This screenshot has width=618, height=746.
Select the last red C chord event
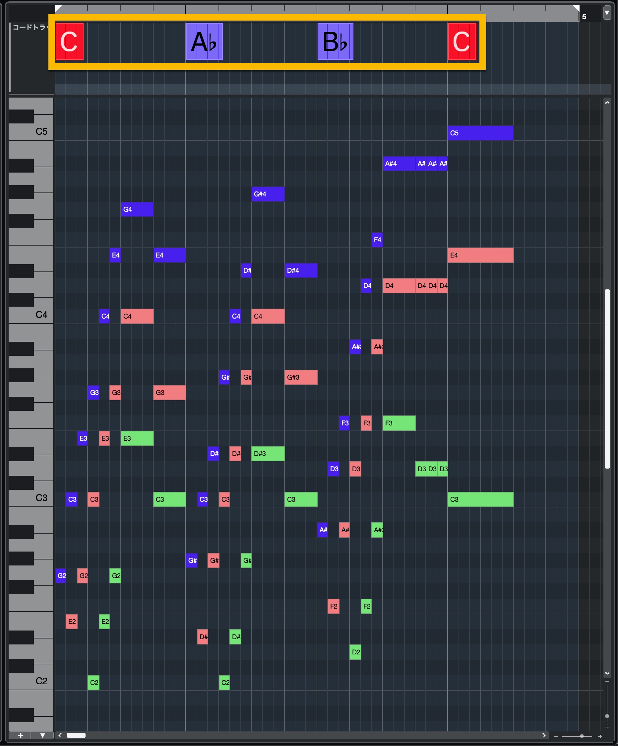coord(462,41)
